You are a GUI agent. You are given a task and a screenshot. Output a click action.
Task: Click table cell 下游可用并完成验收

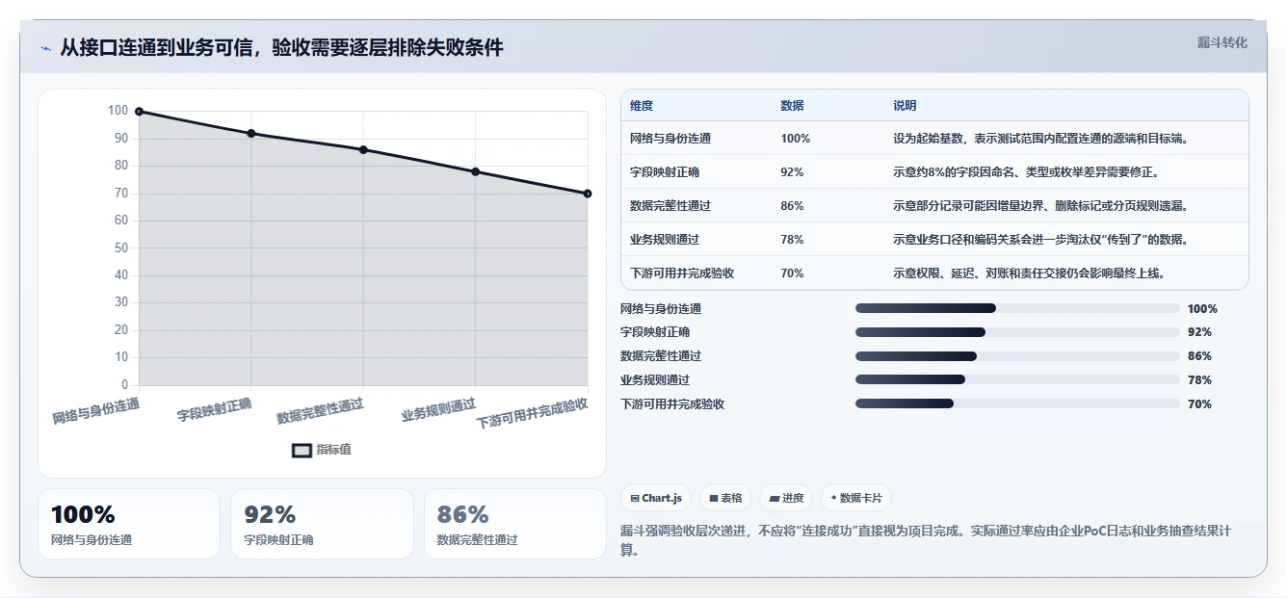(x=682, y=273)
